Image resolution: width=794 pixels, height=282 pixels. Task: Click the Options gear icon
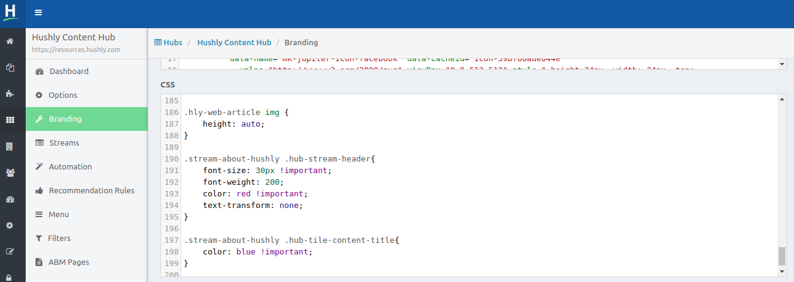click(x=39, y=95)
